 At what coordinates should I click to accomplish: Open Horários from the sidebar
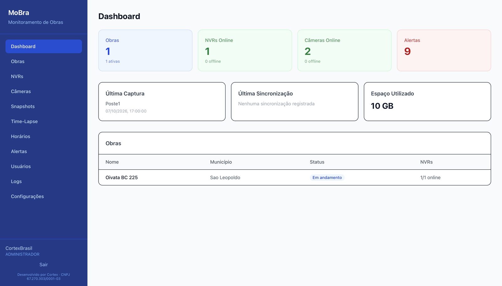(x=44, y=137)
